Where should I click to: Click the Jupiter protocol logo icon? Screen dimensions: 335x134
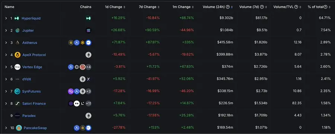(17, 30)
